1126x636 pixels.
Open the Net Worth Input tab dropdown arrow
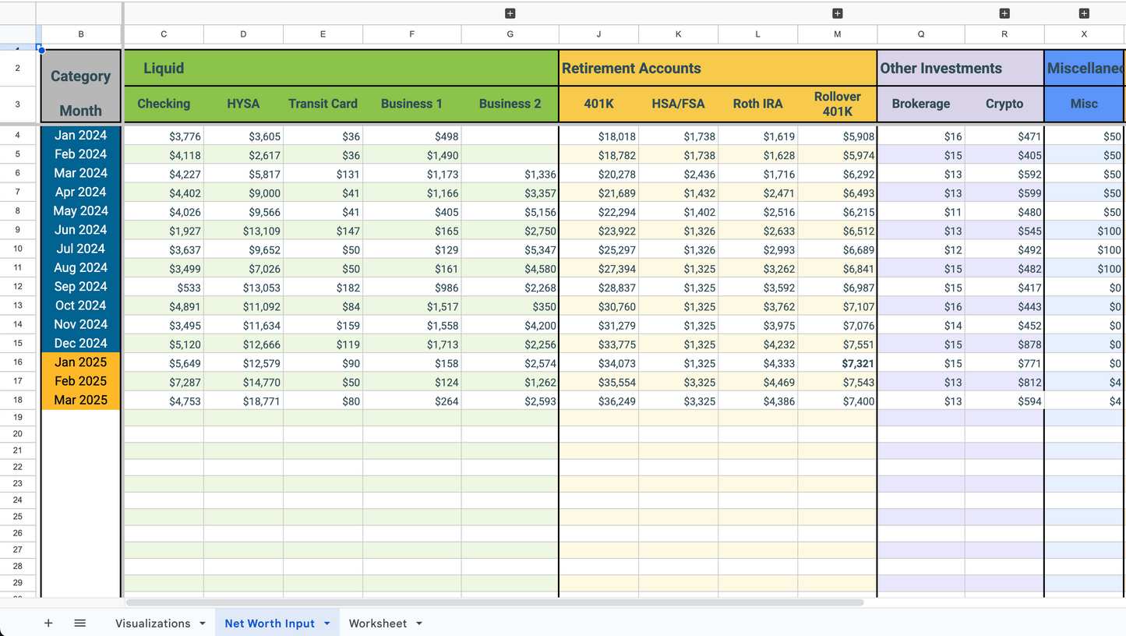(x=327, y=624)
